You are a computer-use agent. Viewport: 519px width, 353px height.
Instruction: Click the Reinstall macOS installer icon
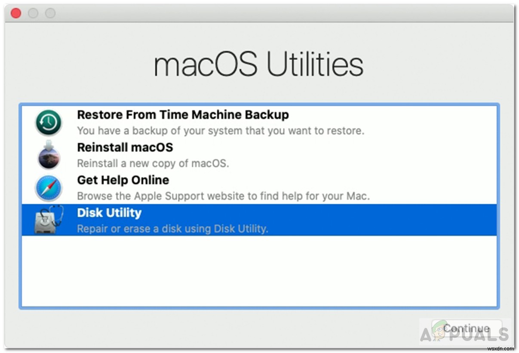[x=49, y=155]
